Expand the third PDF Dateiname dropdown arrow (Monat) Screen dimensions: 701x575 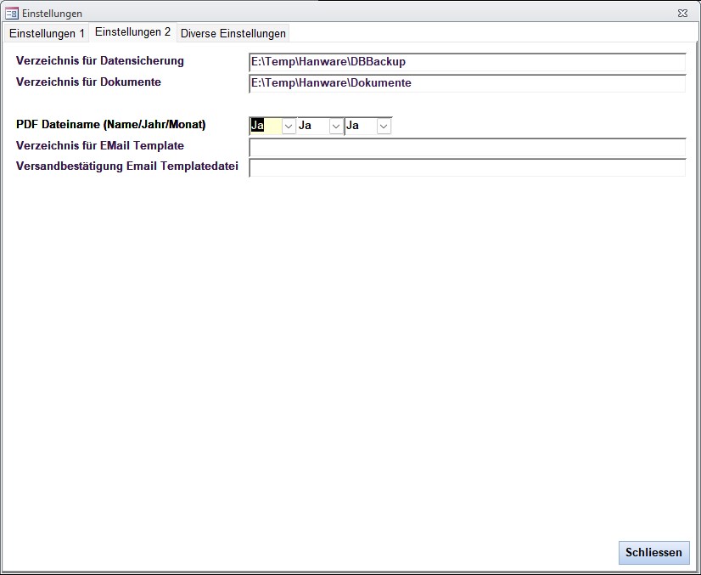(384, 126)
